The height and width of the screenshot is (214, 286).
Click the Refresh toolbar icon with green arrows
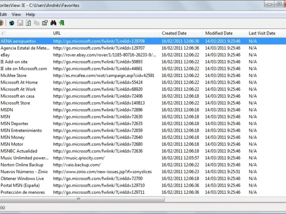coord(28,23)
